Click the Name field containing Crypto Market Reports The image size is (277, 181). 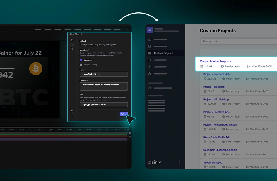(x=104, y=74)
